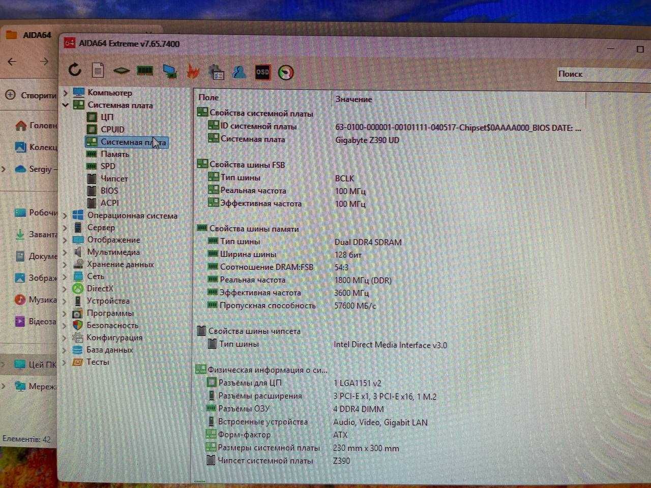Select Чипсет системной платы row
The width and height of the screenshot is (651, 488).
click(x=278, y=461)
